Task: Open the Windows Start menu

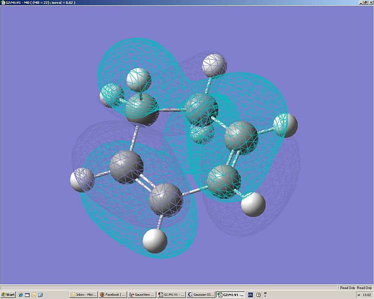Action: [x=8, y=295]
